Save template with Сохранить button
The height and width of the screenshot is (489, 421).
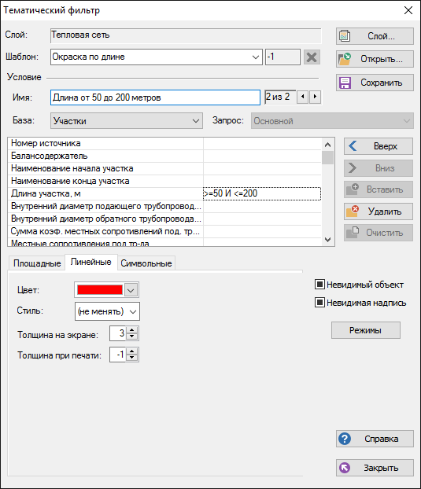[375, 83]
